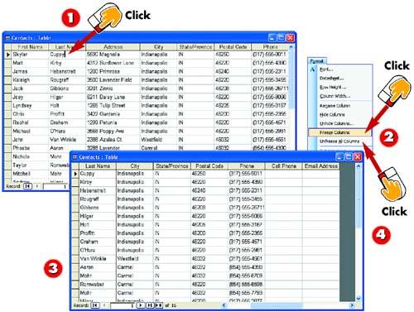Click 'Skyler' first name cell

click(30, 55)
